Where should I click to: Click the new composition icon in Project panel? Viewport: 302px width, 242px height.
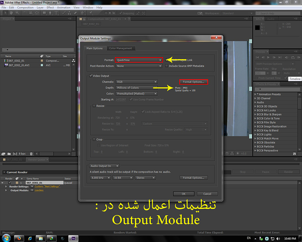click(x=15, y=154)
